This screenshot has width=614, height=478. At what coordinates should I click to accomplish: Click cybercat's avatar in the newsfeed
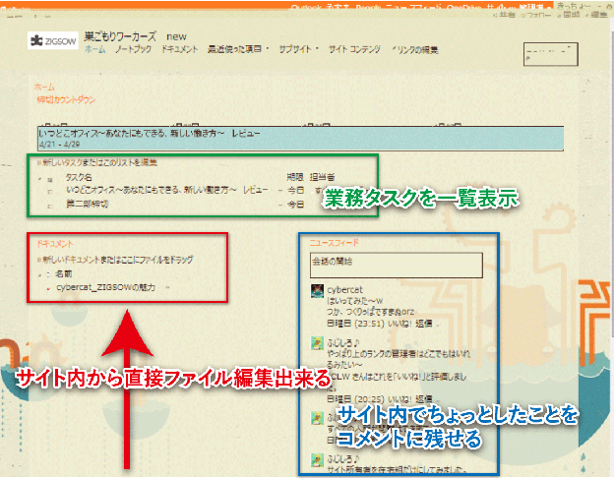click(x=317, y=291)
